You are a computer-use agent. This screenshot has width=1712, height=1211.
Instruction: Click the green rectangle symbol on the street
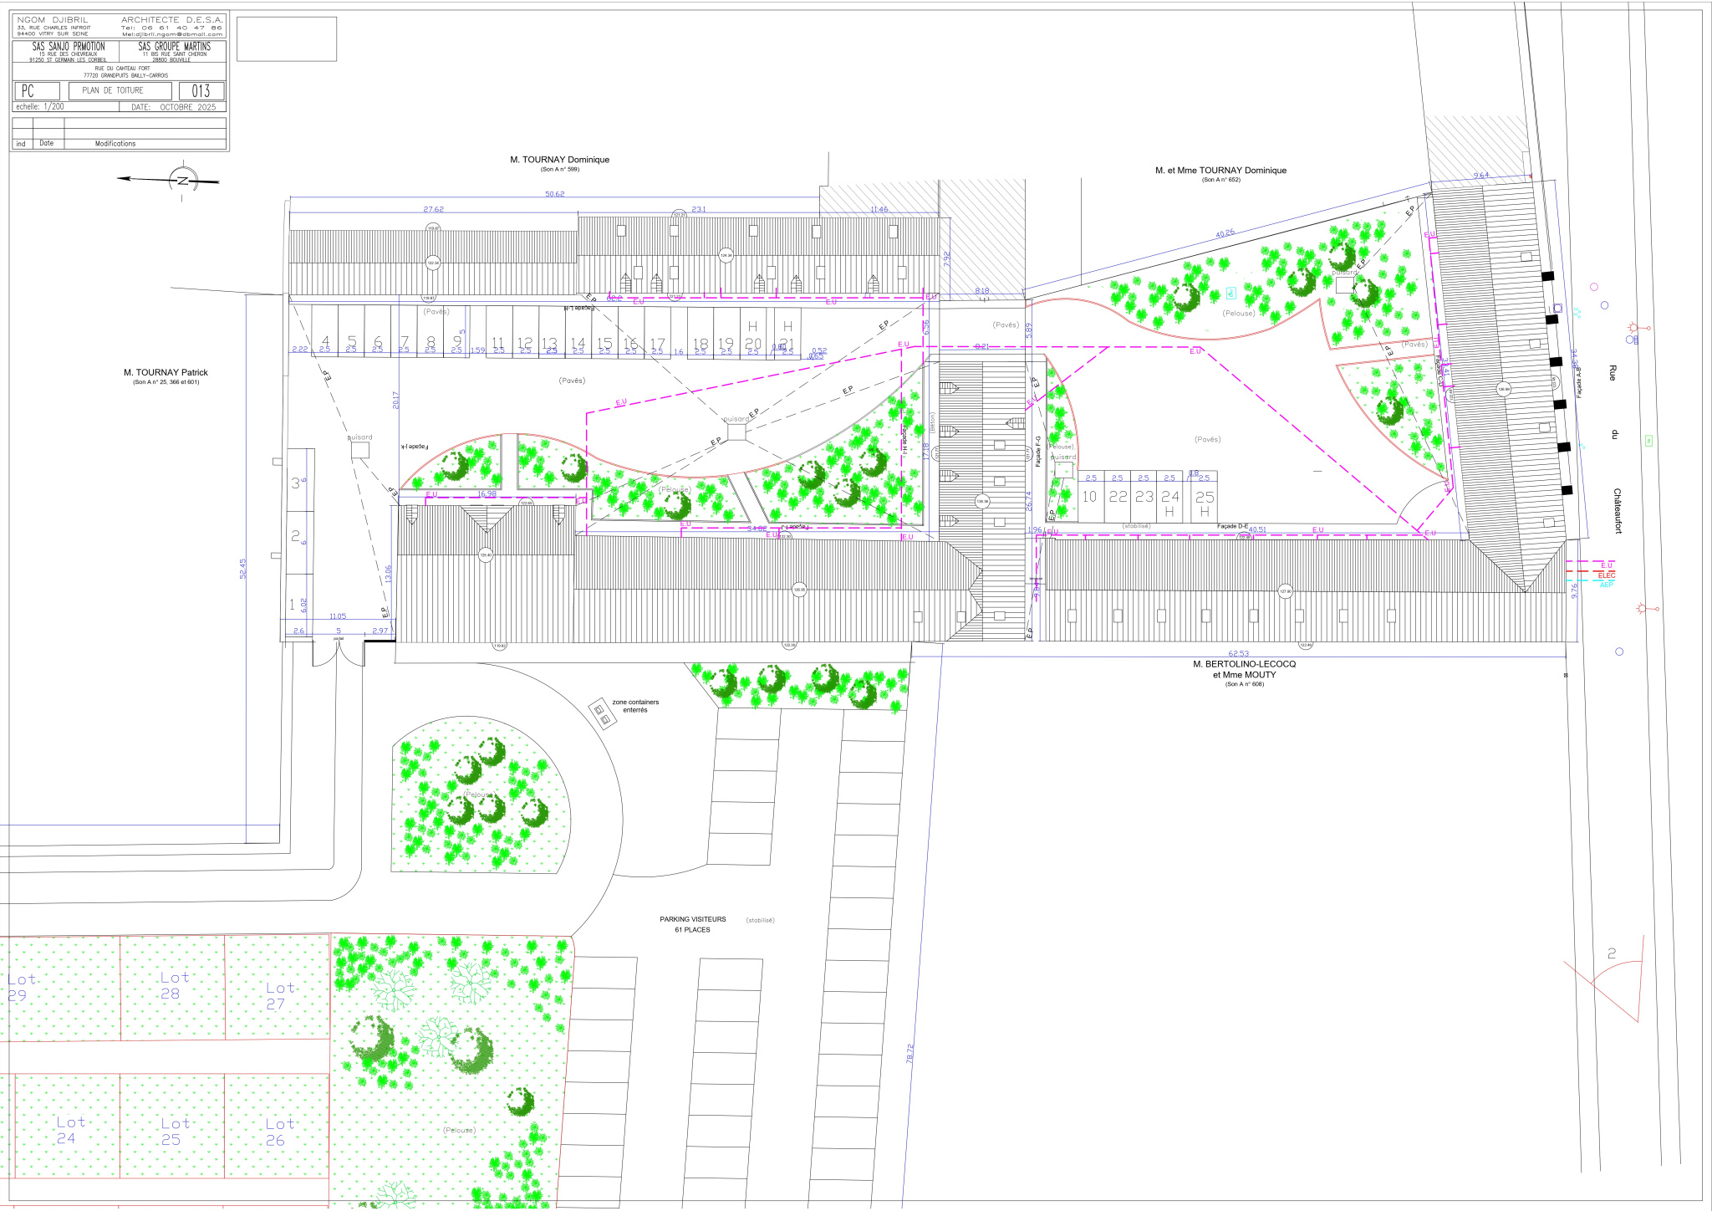pyautogui.click(x=1649, y=440)
